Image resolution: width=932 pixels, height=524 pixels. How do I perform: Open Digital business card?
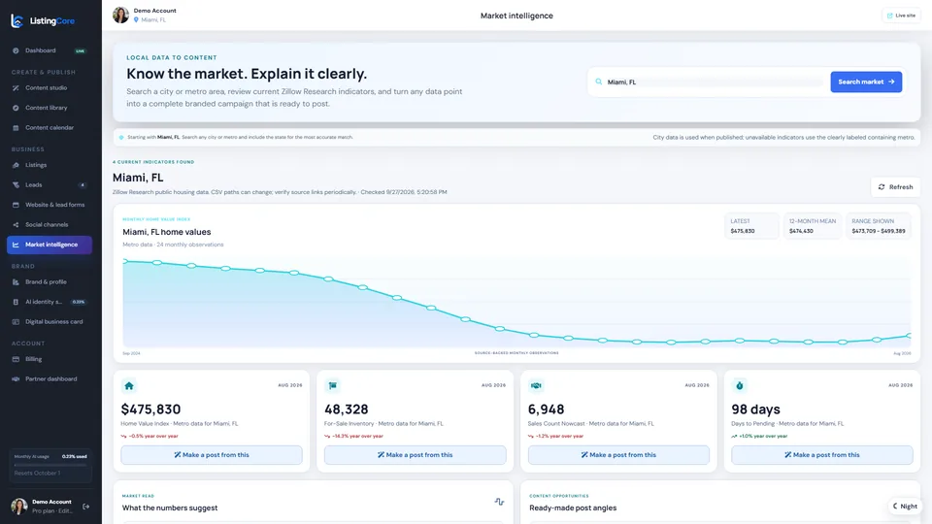click(50, 322)
